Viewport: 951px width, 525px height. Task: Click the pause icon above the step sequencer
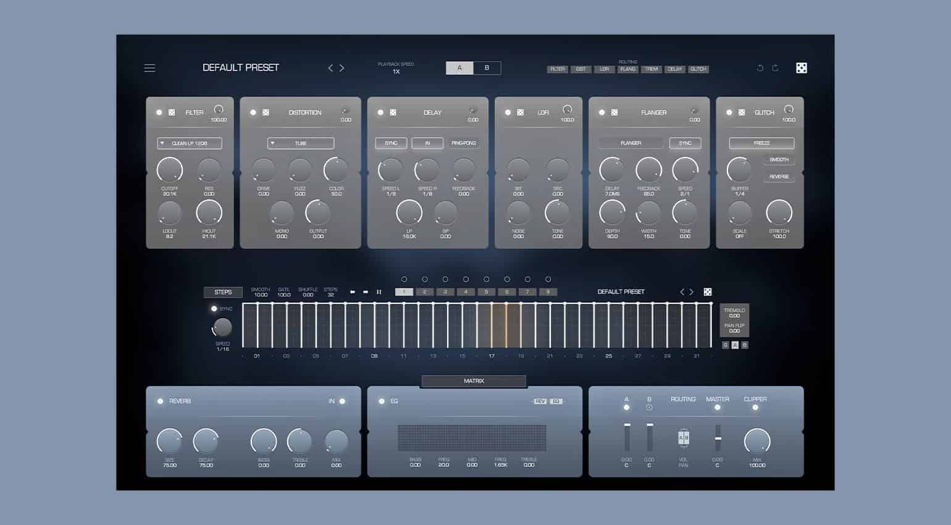379,292
